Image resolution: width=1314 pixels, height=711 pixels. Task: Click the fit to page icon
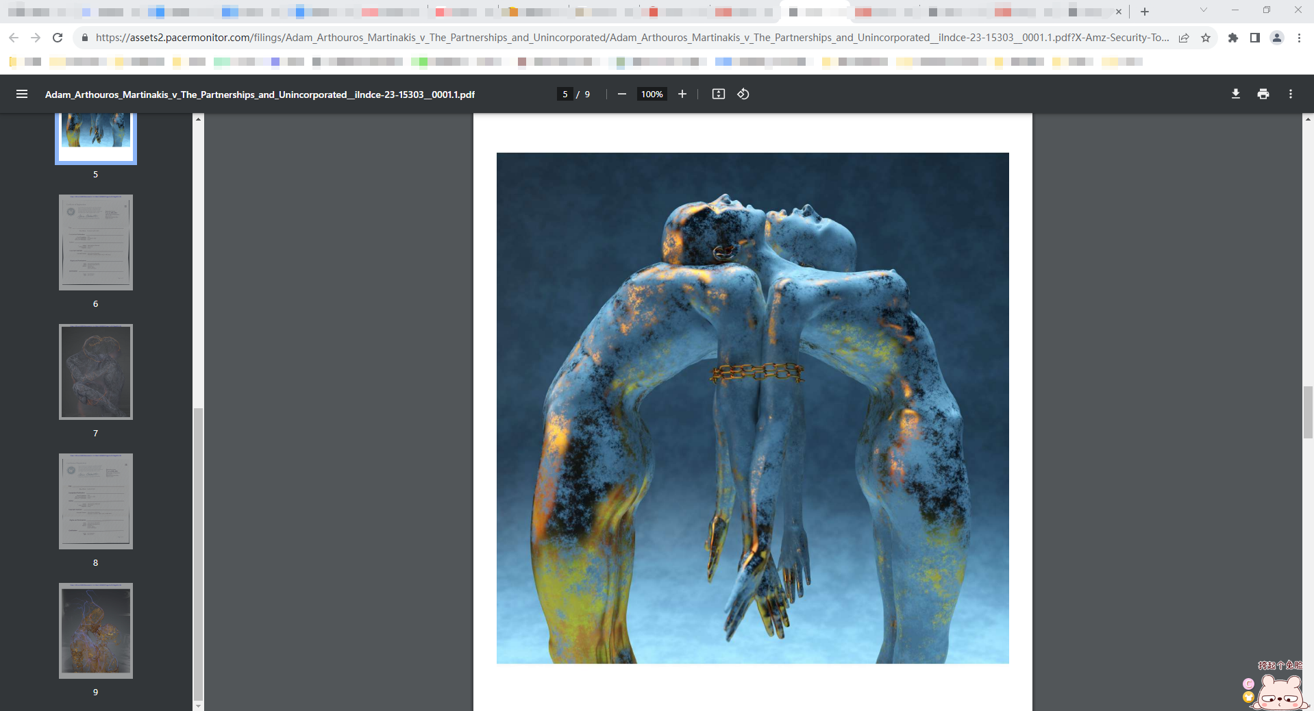pos(718,94)
